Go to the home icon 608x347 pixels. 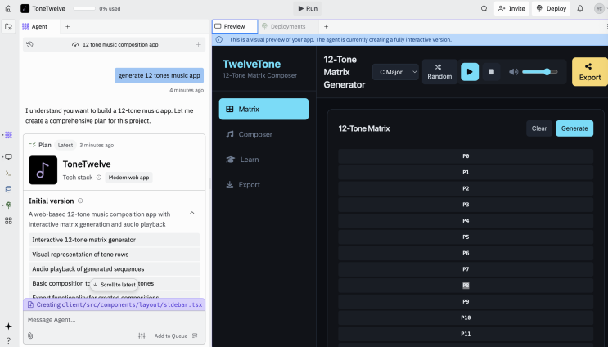coord(8,8)
